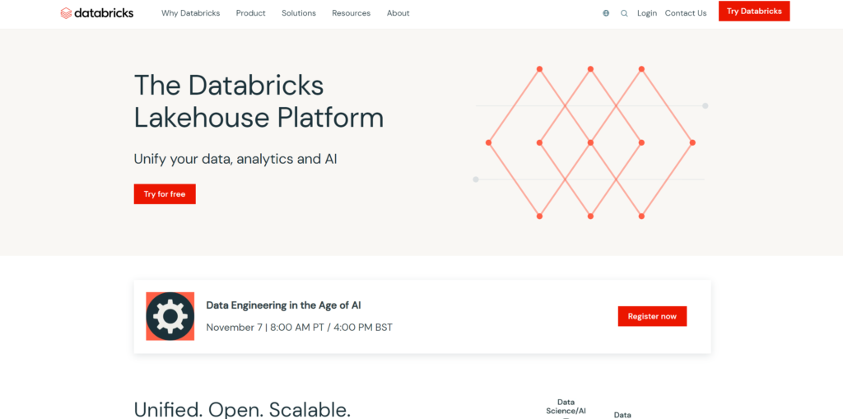Expand the Why Databricks menu

pos(190,13)
